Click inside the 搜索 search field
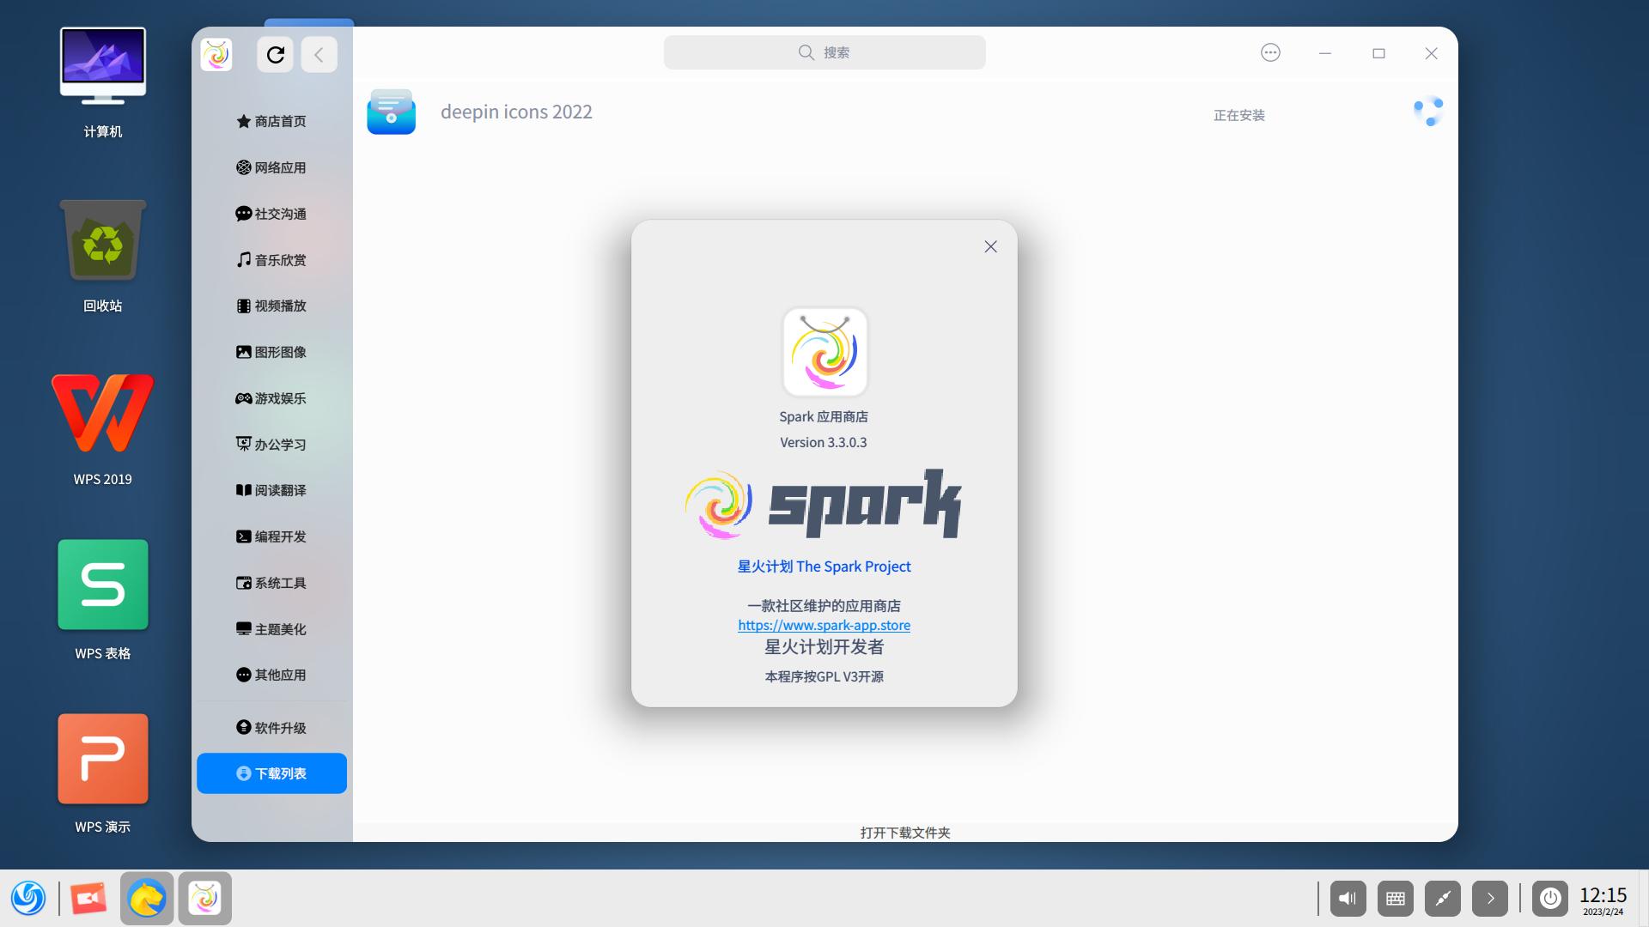Image resolution: width=1649 pixels, height=927 pixels. pos(824,51)
